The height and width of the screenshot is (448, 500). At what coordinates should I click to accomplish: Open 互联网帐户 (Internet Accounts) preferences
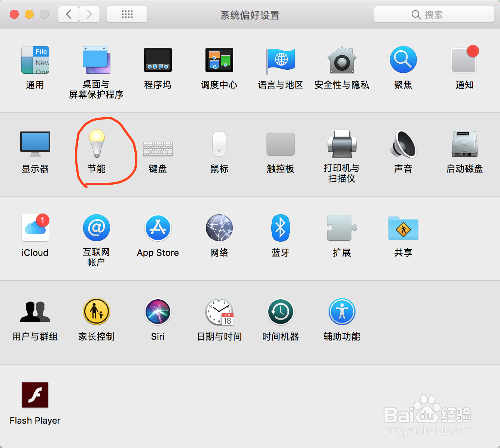click(97, 228)
